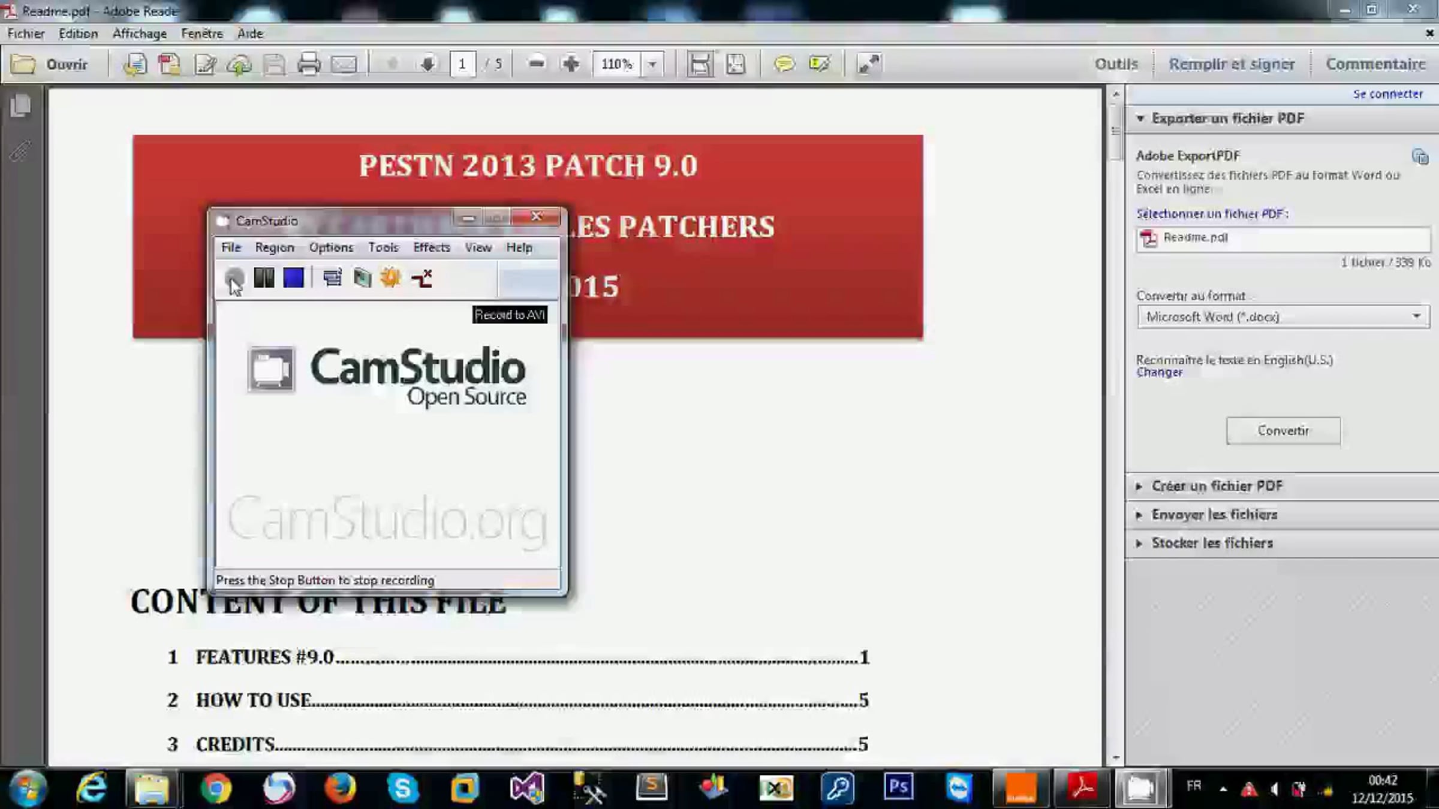
Task: Open Adobe Reader Affichage menu
Action: (x=140, y=34)
